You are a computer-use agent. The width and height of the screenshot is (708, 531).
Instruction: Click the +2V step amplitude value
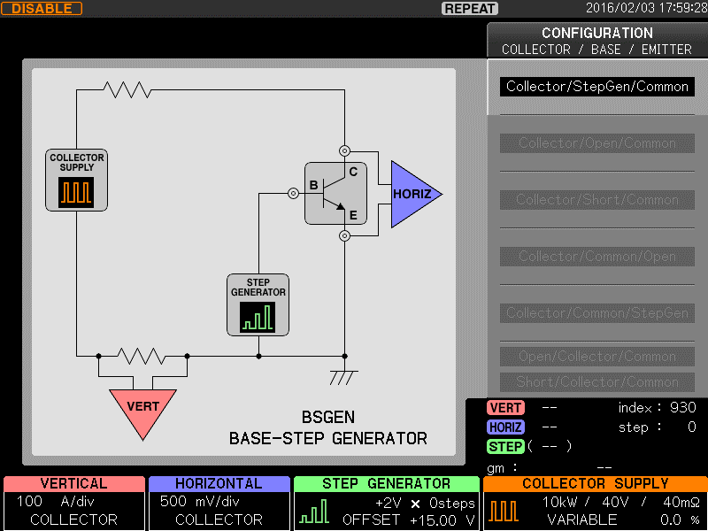(x=389, y=503)
